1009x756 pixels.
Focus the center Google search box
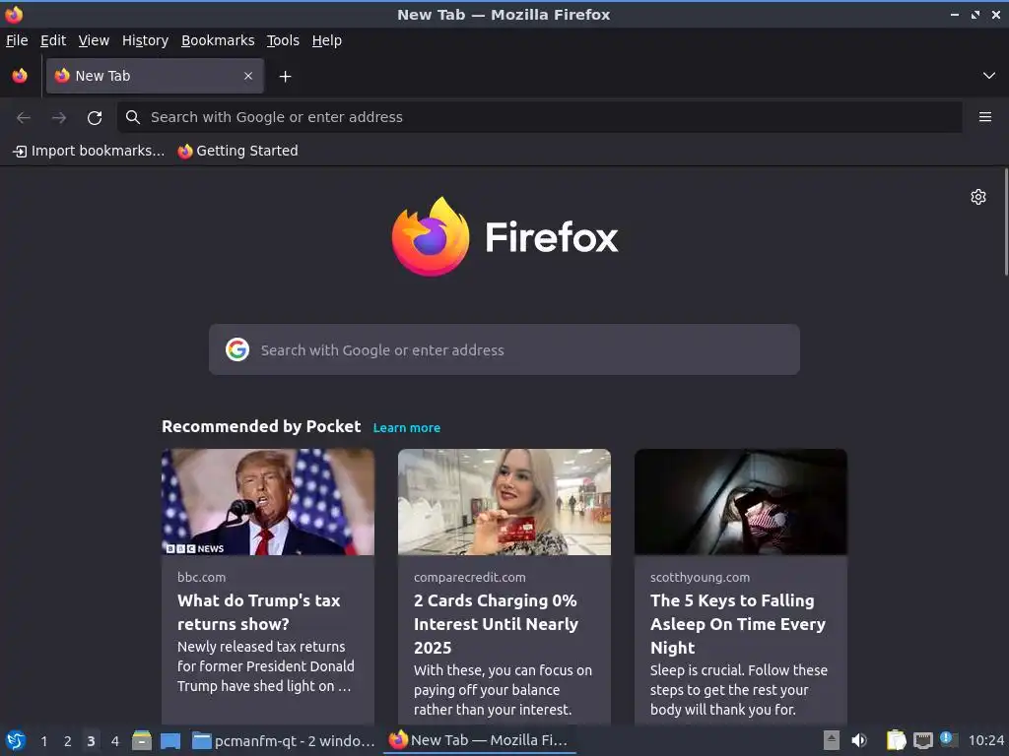click(504, 349)
